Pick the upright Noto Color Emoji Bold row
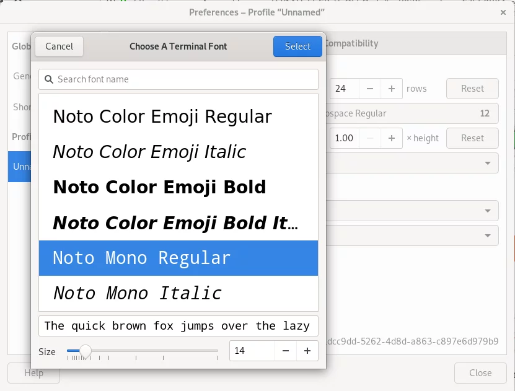Viewport: 515px width, 391px height. [x=178, y=187]
